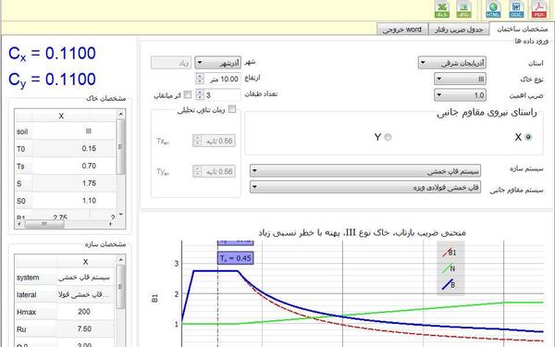Select the S value 1.75 cell
The width and height of the screenshot is (555, 347).
click(74, 183)
